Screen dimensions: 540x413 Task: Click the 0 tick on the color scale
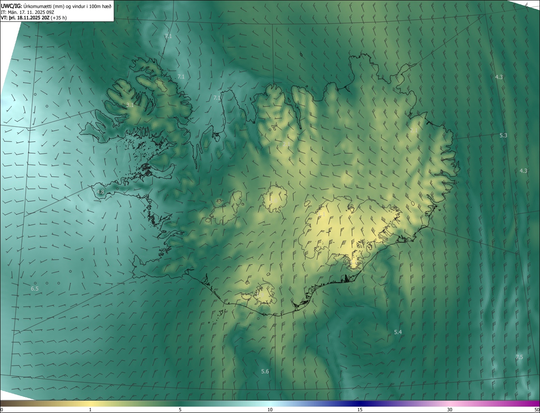tap(2, 410)
